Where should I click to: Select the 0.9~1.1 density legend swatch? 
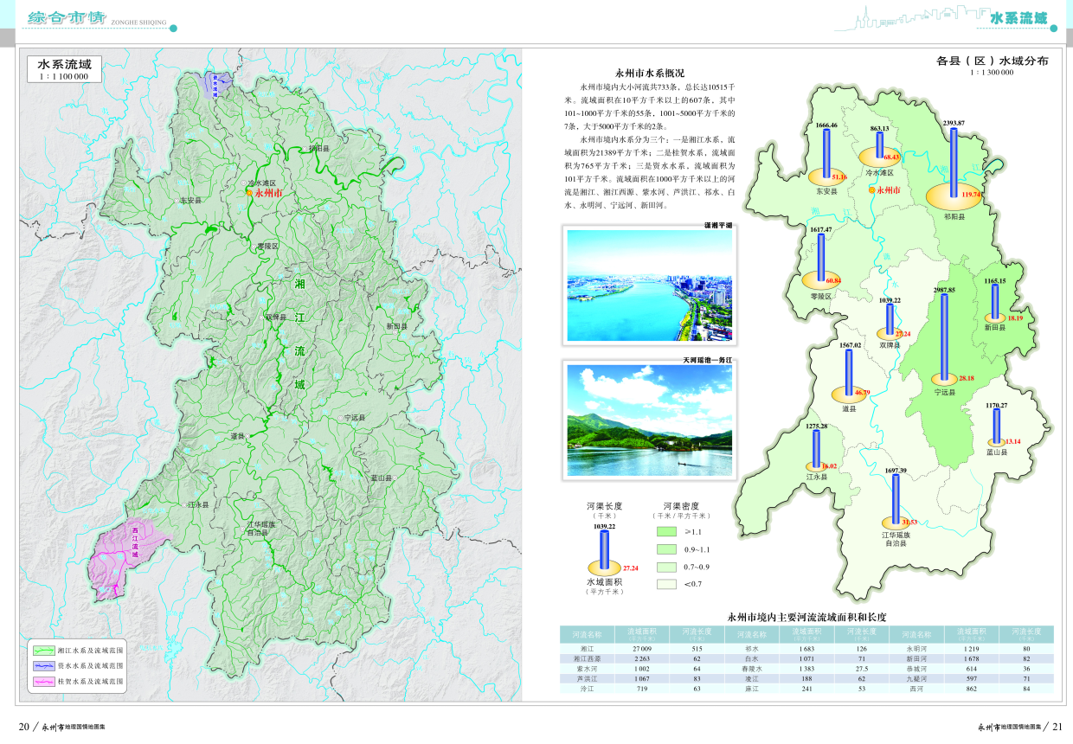click(665, 549)
